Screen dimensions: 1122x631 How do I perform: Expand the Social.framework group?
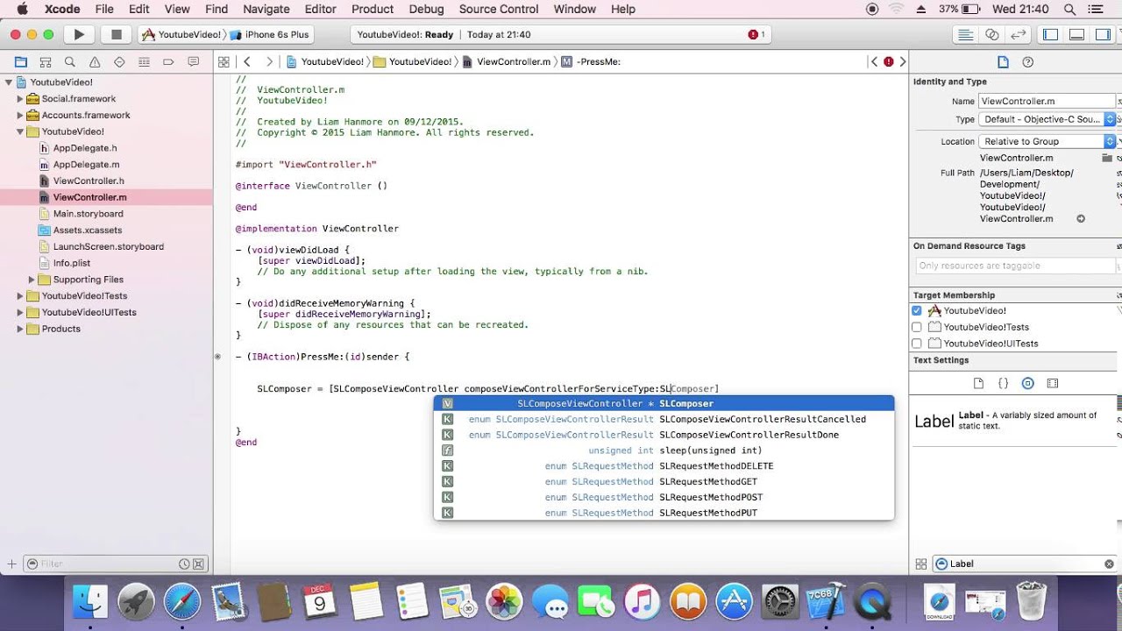coord(20,99)
